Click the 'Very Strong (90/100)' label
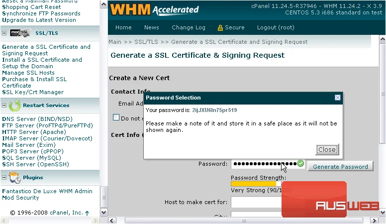 tap(261, 190)
